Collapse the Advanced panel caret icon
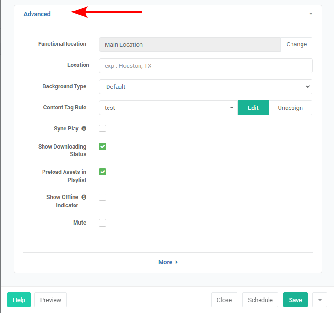 pos(311,14)
